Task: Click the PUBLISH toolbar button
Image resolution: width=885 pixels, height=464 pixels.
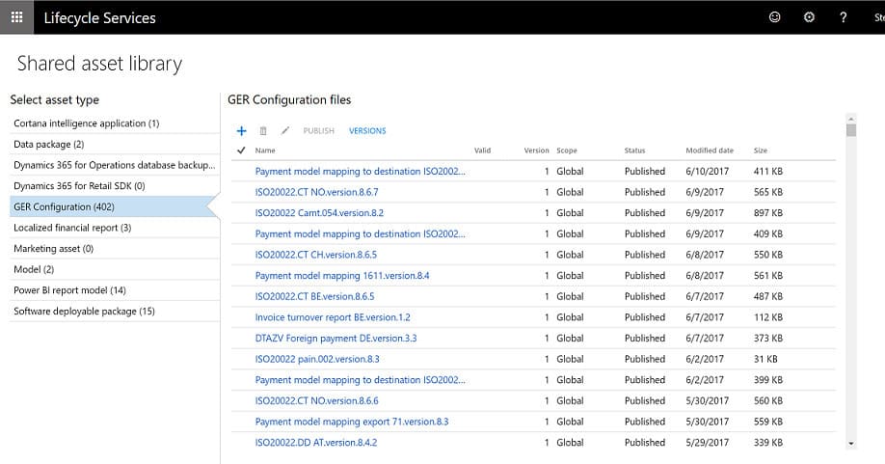Action: 318,131
